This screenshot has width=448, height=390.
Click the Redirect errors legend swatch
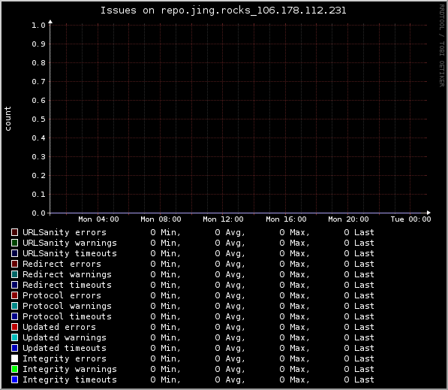[x=14, y=264]
